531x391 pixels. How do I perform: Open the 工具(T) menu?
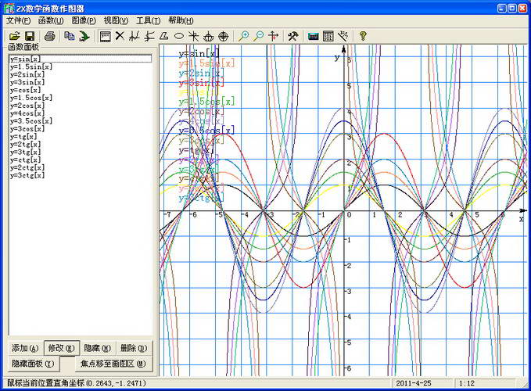(149, 20)
